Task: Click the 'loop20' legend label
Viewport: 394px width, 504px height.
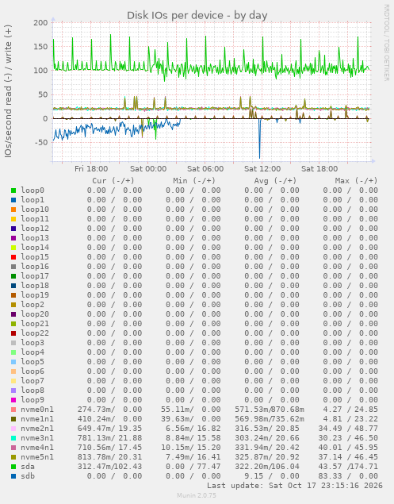Action: pos(35,314)
